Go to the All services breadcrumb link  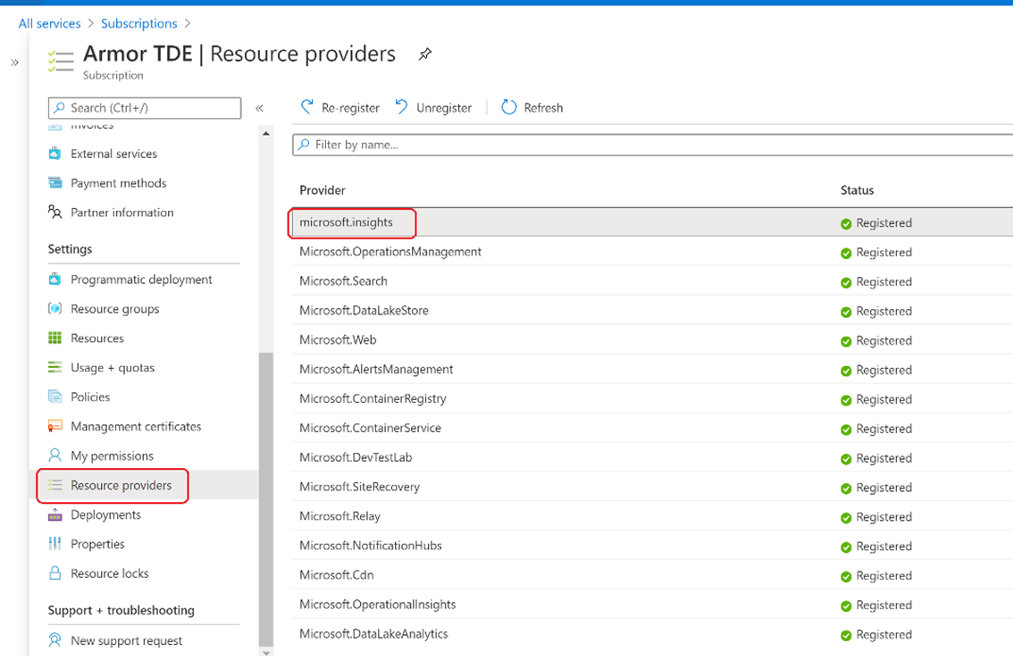point(49,23)
